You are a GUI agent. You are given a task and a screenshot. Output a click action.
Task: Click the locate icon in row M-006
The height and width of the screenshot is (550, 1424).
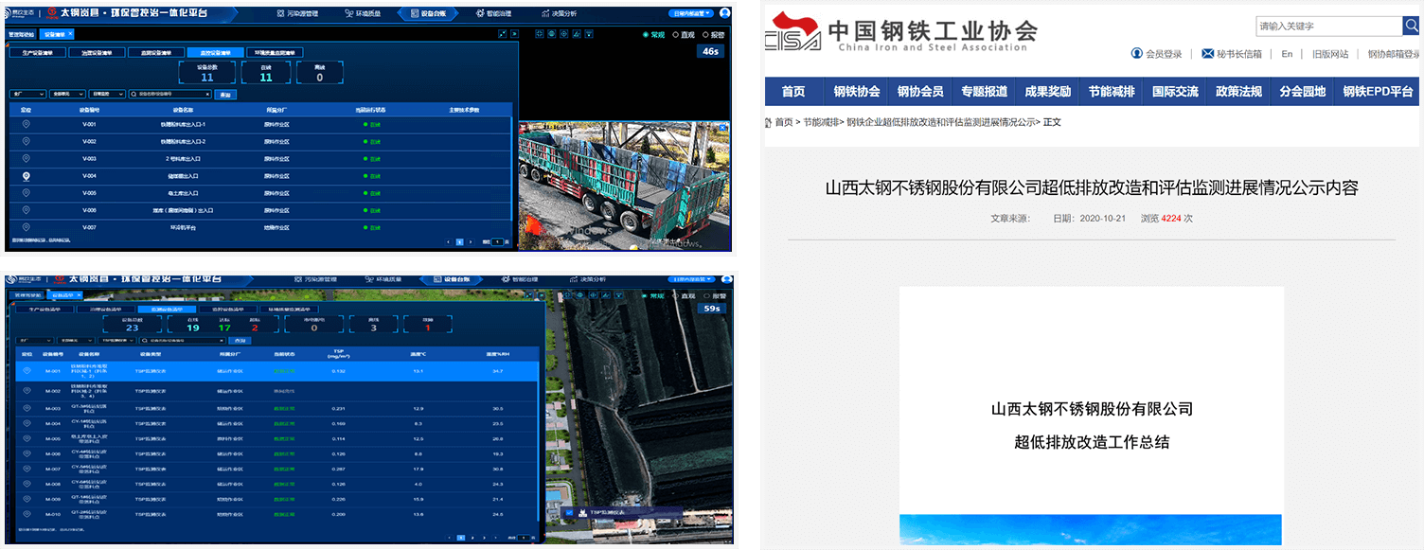[27, 453]
